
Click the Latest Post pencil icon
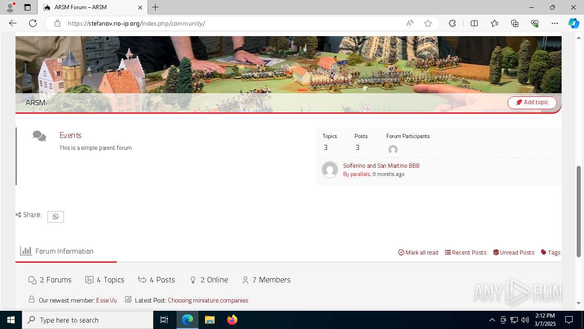click(x=128, y=299)
